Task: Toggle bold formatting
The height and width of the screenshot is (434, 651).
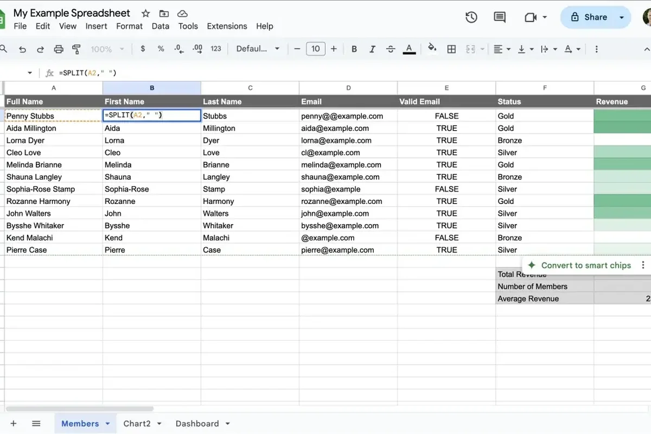Action: pyautogui.click(x=354, y=49)
